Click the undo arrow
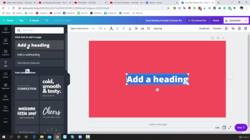Screen dimensions: 250x140 tap(46, 21)
